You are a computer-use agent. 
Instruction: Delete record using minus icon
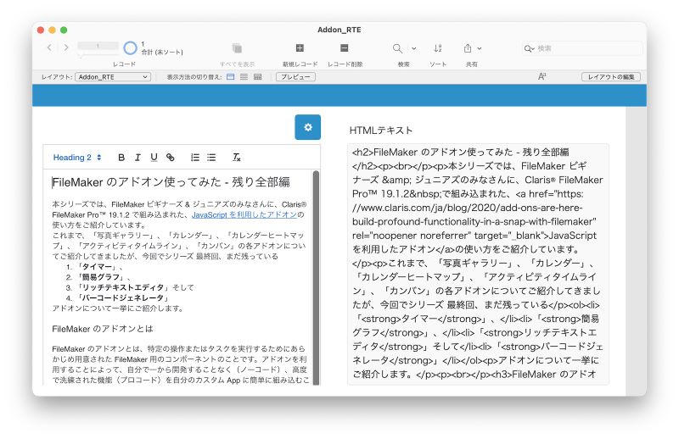345,47
